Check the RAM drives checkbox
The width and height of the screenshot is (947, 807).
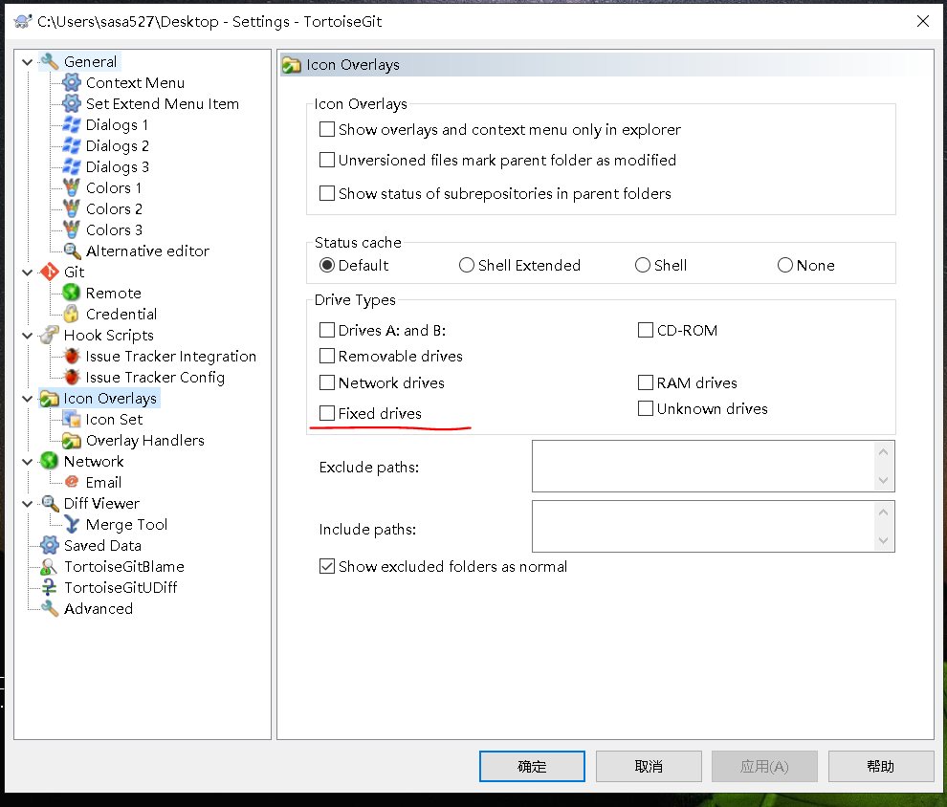pyautogui.click(x=646, y=382)
